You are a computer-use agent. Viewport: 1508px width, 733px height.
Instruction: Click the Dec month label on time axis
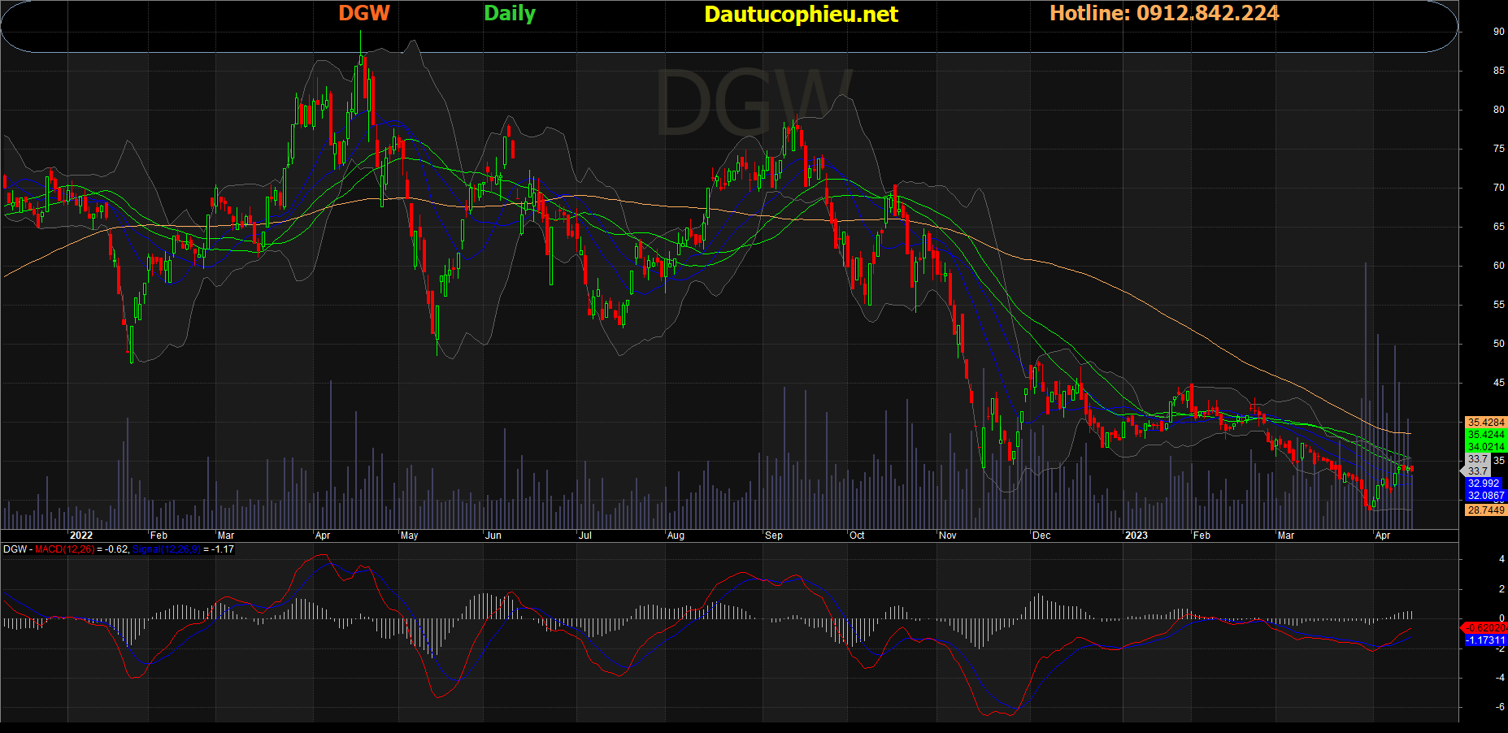click(x=1041, y=536)
